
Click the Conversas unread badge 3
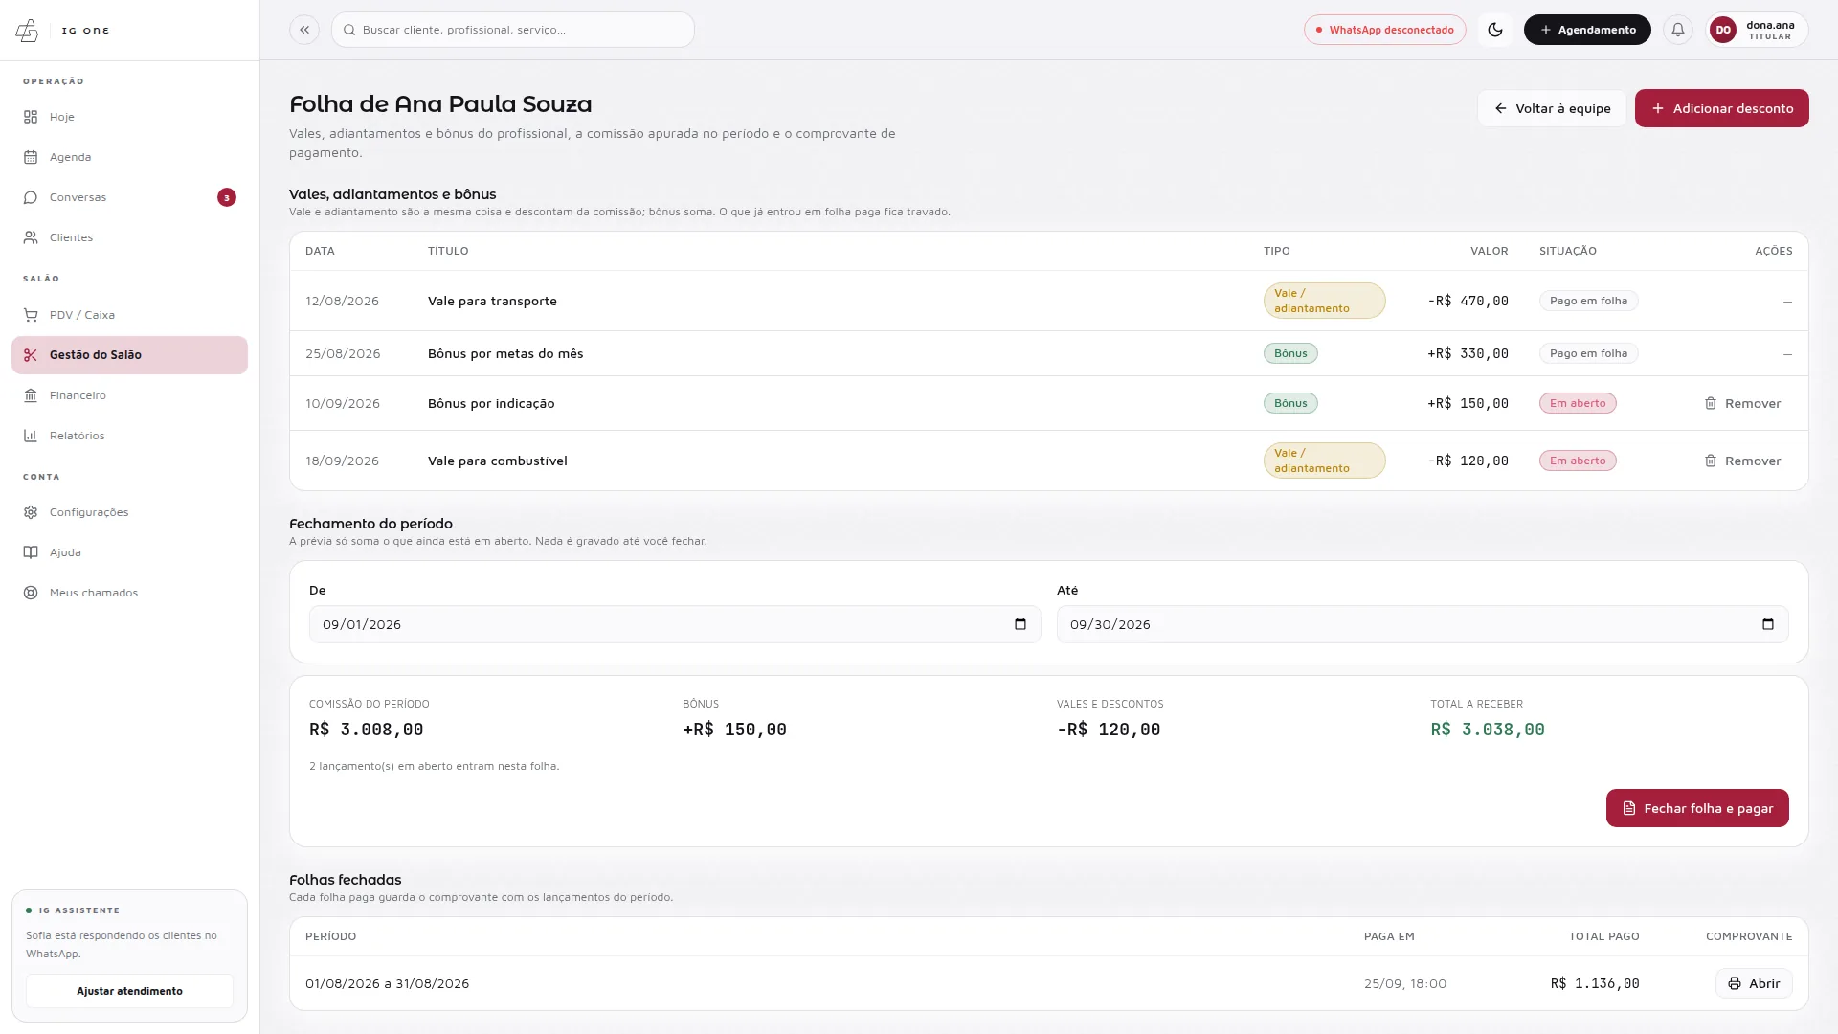[x=227, y=197]
